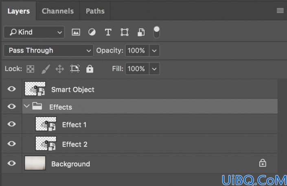Lock transparent pixels checkerboard icon
287x186 pixels.
[31, 69]
